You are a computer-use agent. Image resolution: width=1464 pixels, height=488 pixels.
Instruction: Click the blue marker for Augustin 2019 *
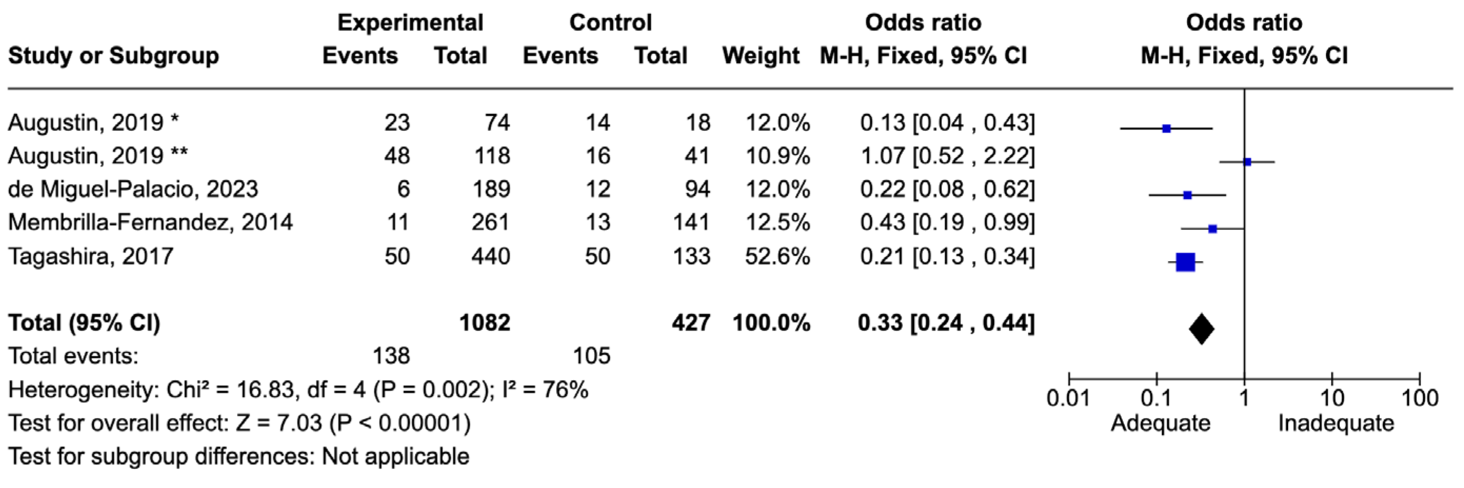point(1166,129)
